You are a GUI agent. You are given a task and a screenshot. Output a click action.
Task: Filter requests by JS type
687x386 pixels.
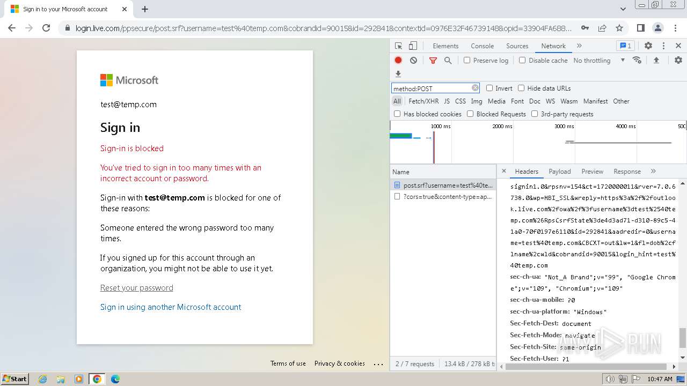[447, 101]
